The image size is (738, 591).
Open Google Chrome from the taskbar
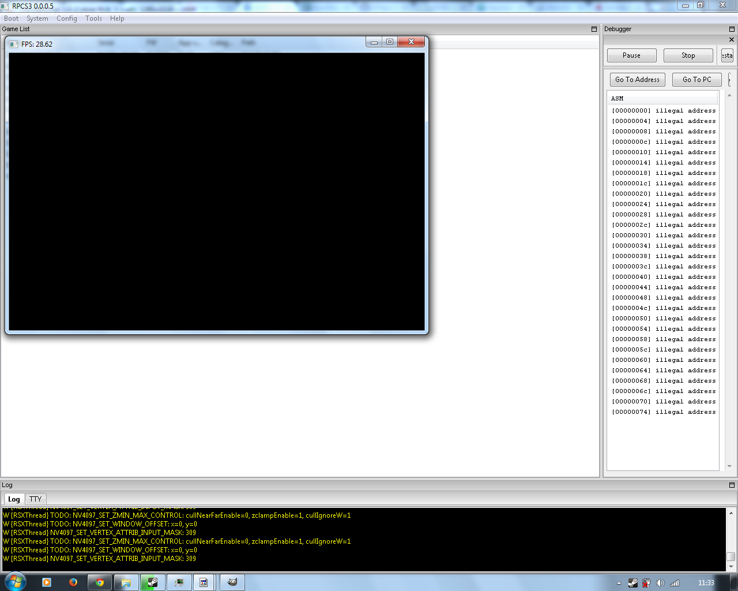click(100, 582)
